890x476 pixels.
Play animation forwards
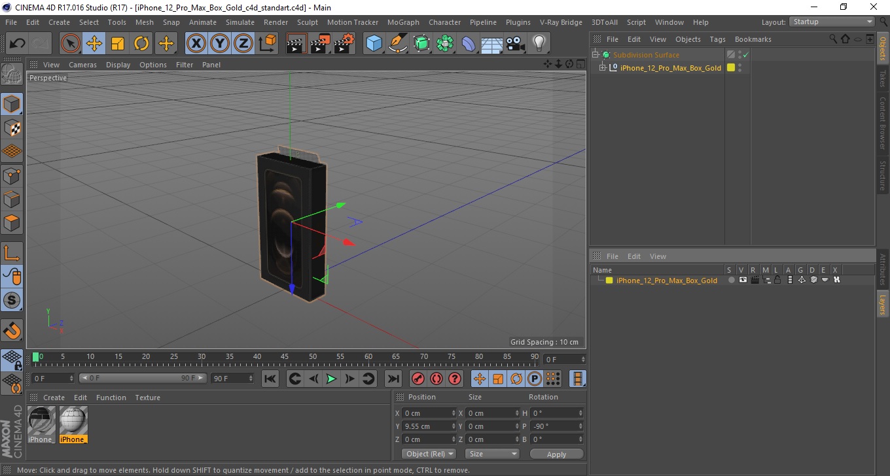coord(331,379)
